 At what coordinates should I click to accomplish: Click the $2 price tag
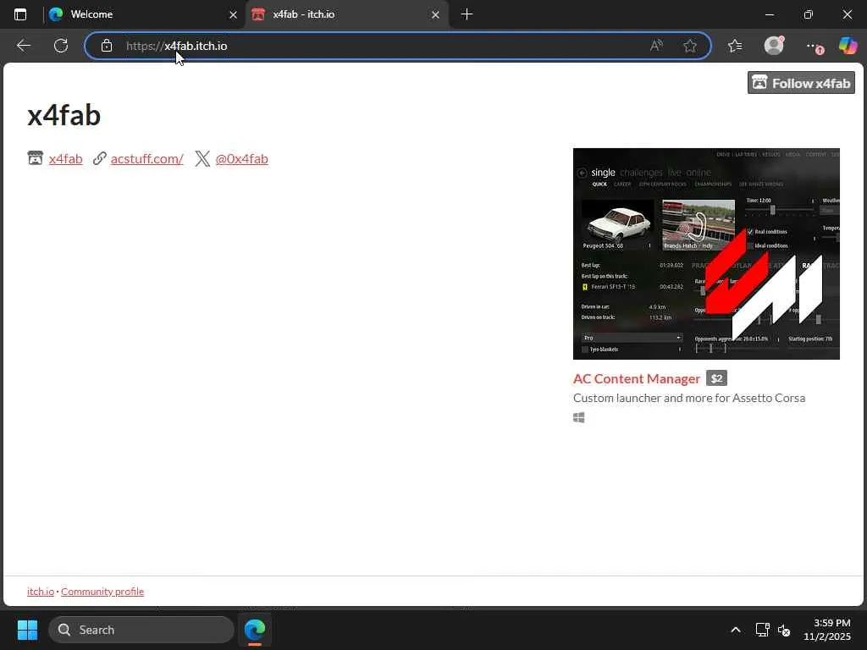click(x=716, y=378)
